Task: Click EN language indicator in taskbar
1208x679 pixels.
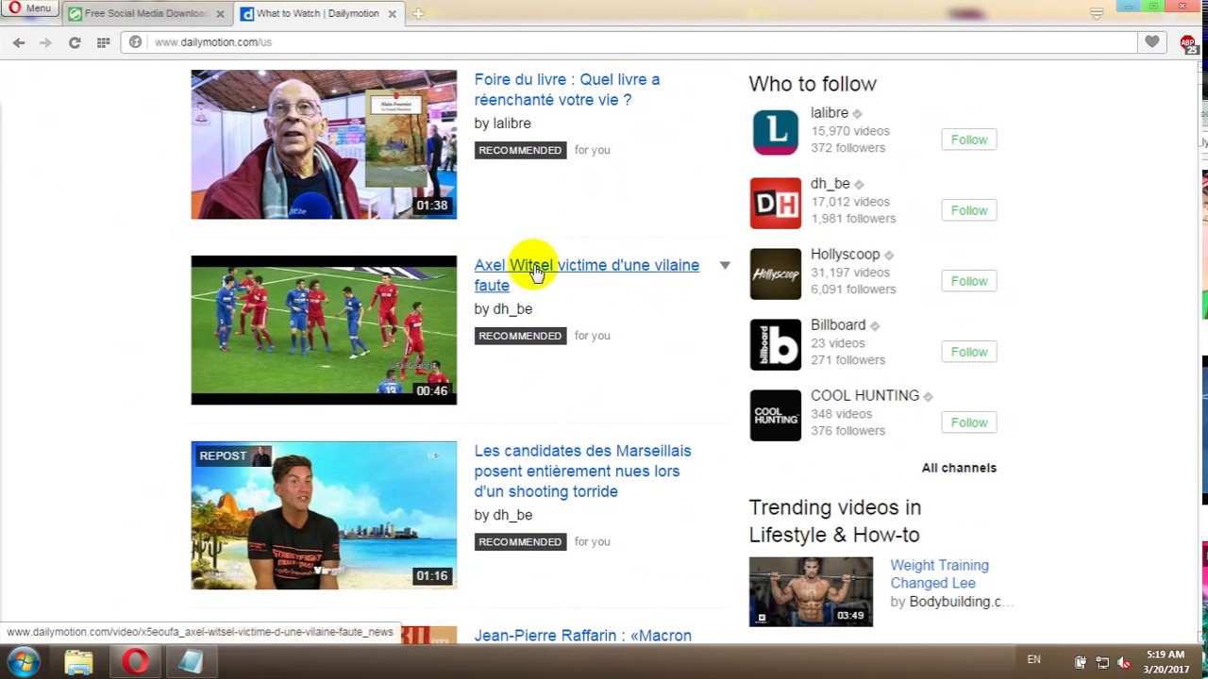Action: pyautogui.click(x=1033, y=660)
